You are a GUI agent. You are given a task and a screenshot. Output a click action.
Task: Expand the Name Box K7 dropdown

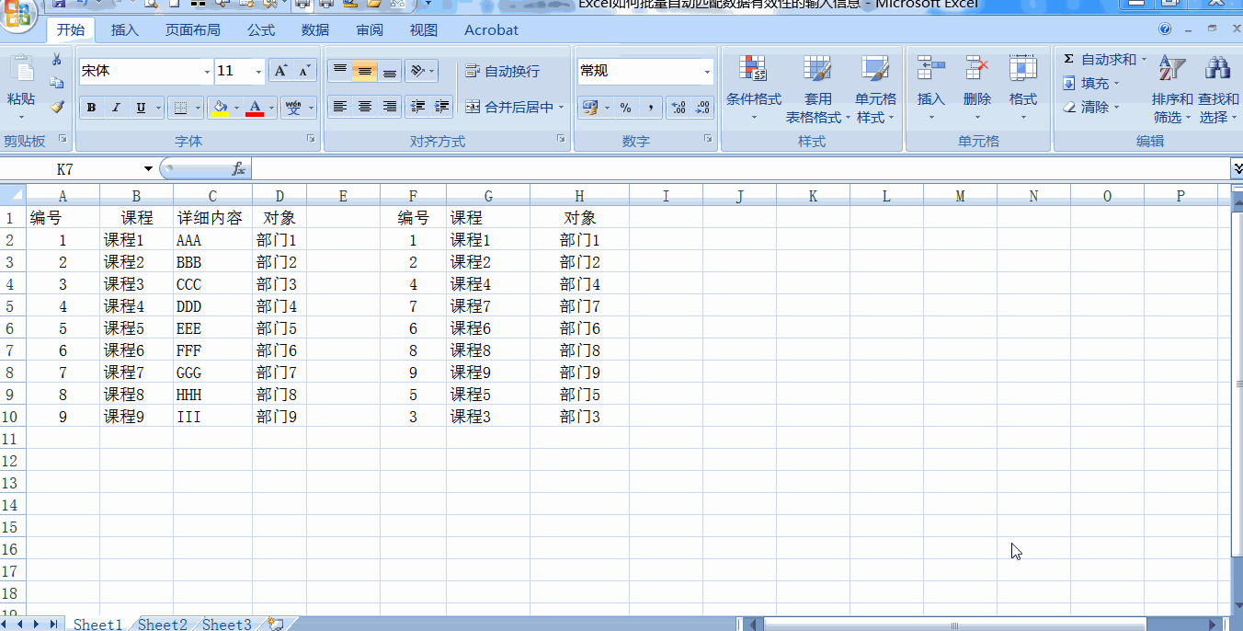(148, 169)
